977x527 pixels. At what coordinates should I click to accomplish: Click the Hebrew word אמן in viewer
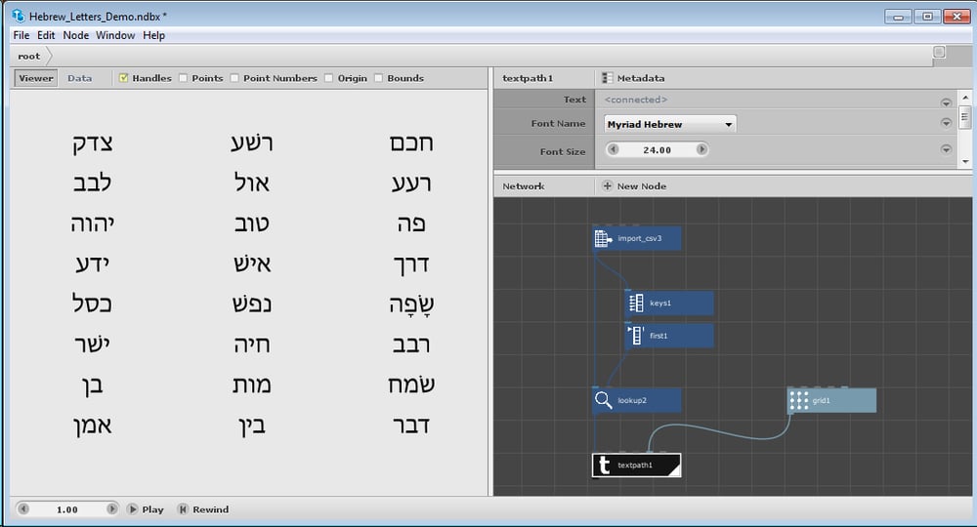pos(92,426)
